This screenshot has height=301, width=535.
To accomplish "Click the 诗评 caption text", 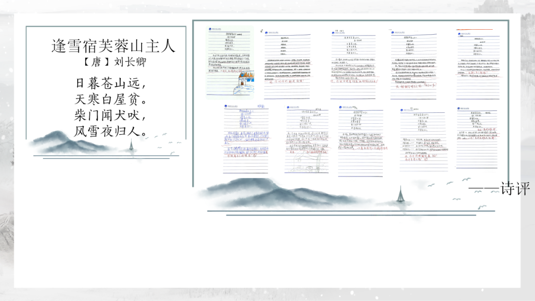I will coord(499,188).
